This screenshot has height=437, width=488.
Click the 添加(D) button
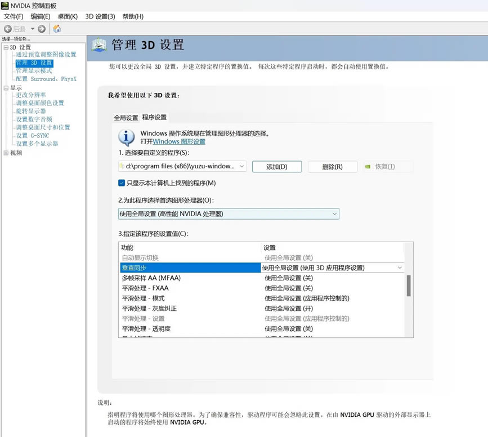click(276, 167)
